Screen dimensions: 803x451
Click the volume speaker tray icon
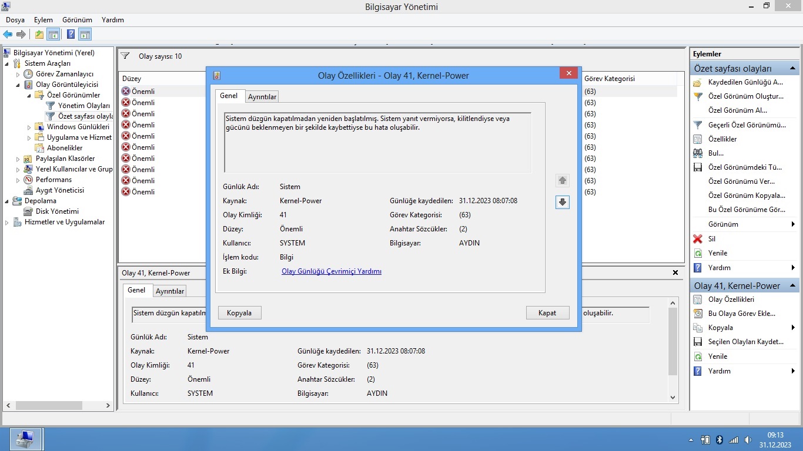[748, 440]
